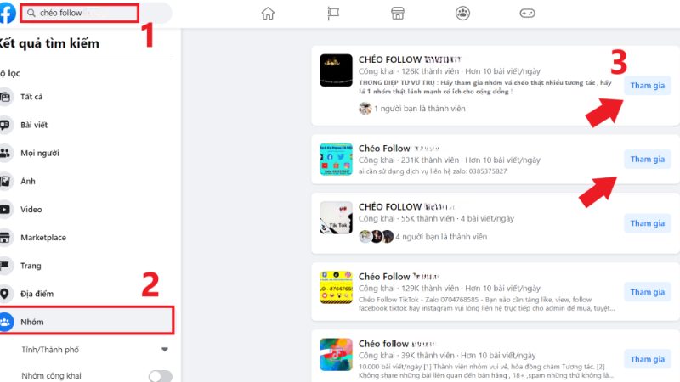Open the Marketplace storefront icon in top bar
This screenshot has width=680, height=382.
point(398,14)
